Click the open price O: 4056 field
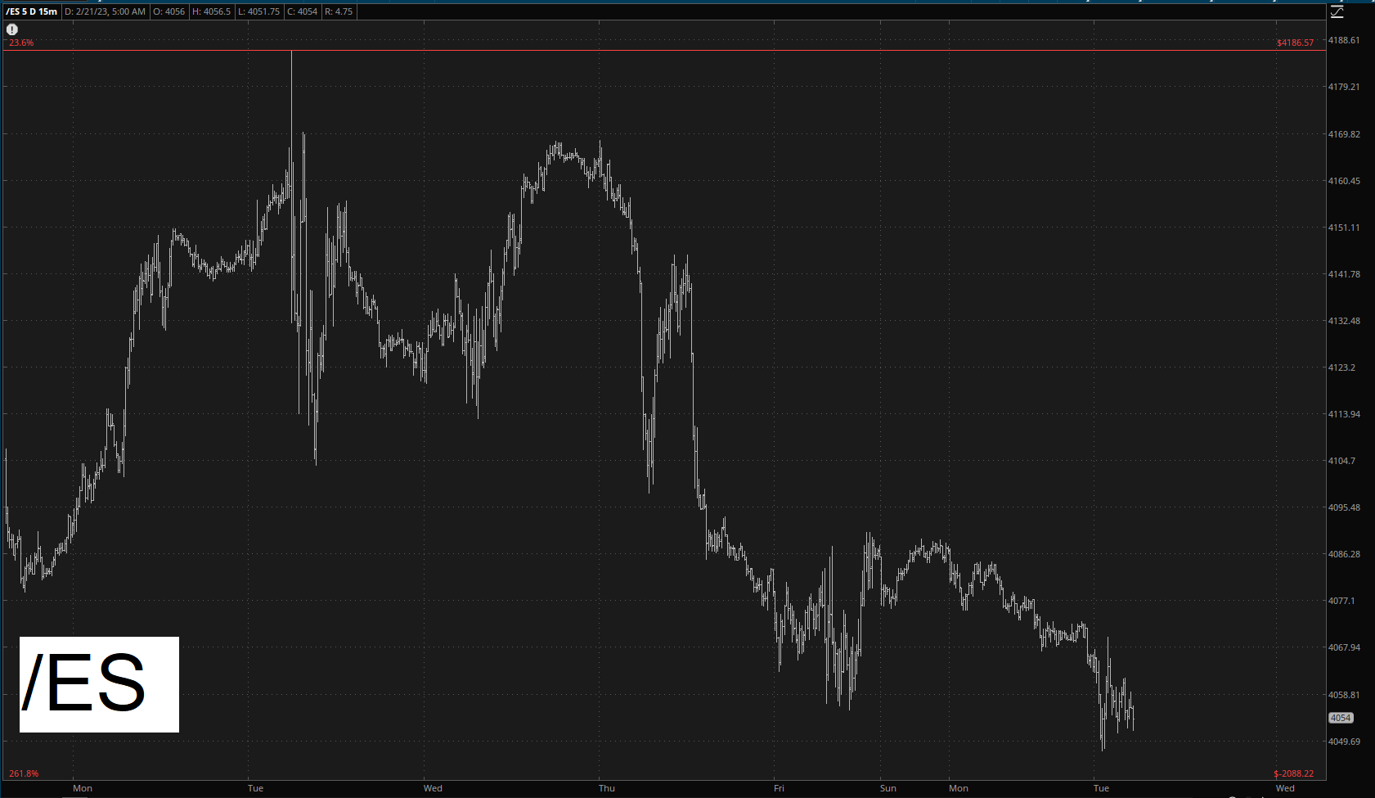This screenshot has height=798, width=1375. coord(169,11)
